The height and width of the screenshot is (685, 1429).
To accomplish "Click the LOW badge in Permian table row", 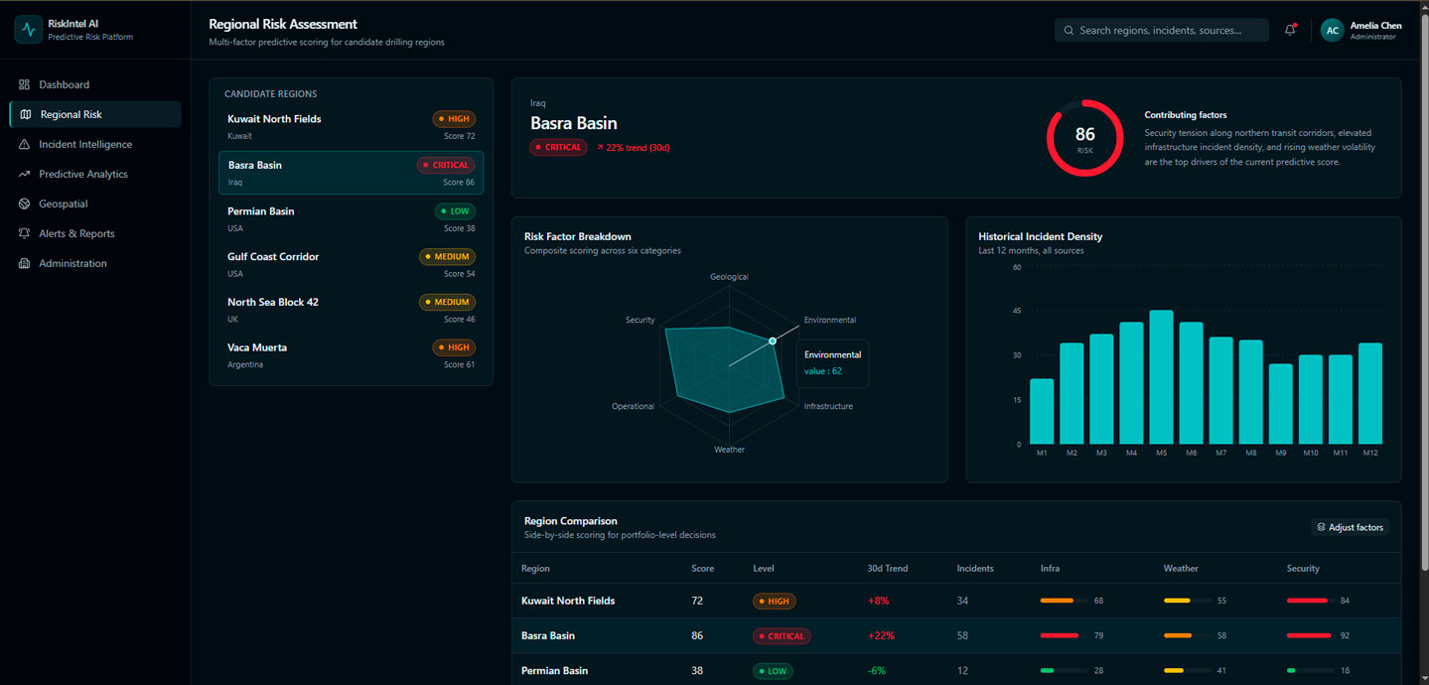I will click(x=773, y=670).
